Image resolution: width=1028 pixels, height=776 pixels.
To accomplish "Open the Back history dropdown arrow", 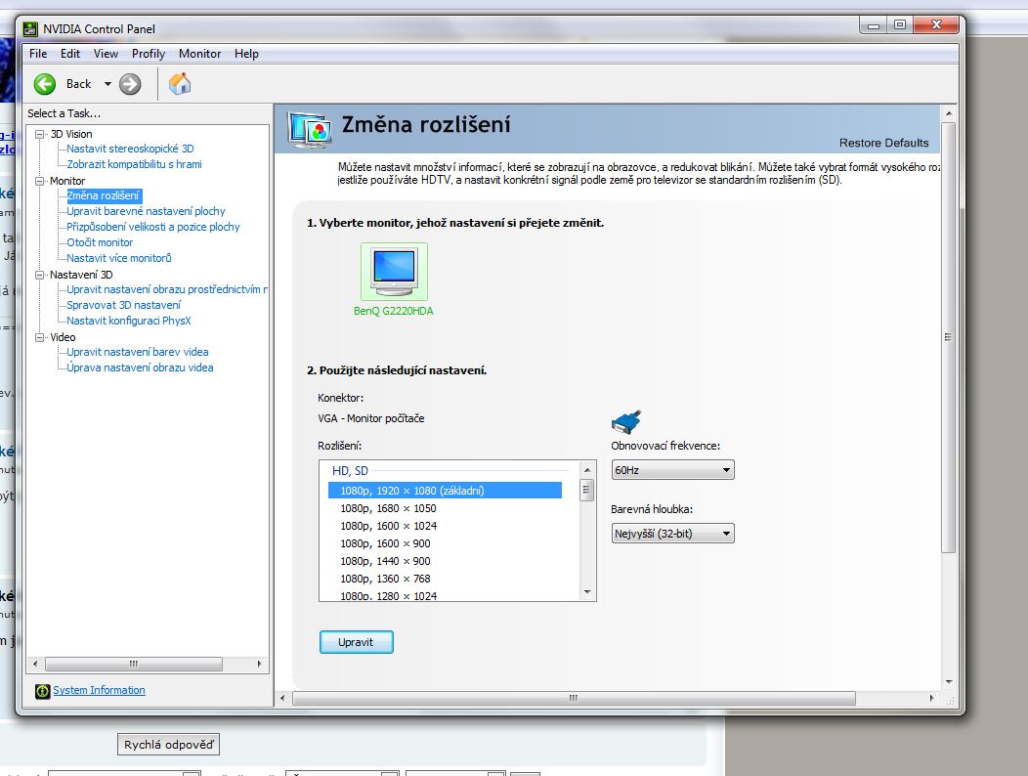I will [107, 84].
